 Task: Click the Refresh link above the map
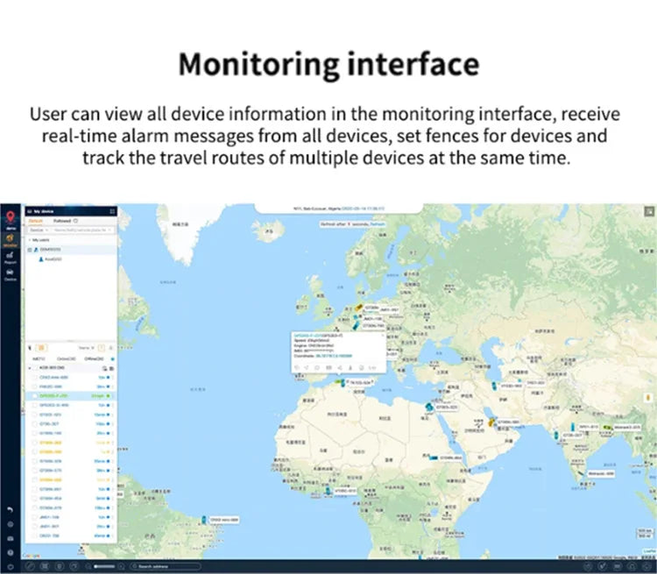click(x=377, y=224)
